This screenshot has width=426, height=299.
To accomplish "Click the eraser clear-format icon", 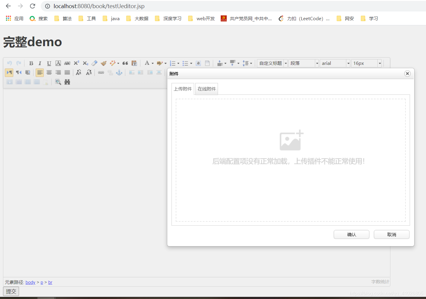I will [x=94, y=63].
